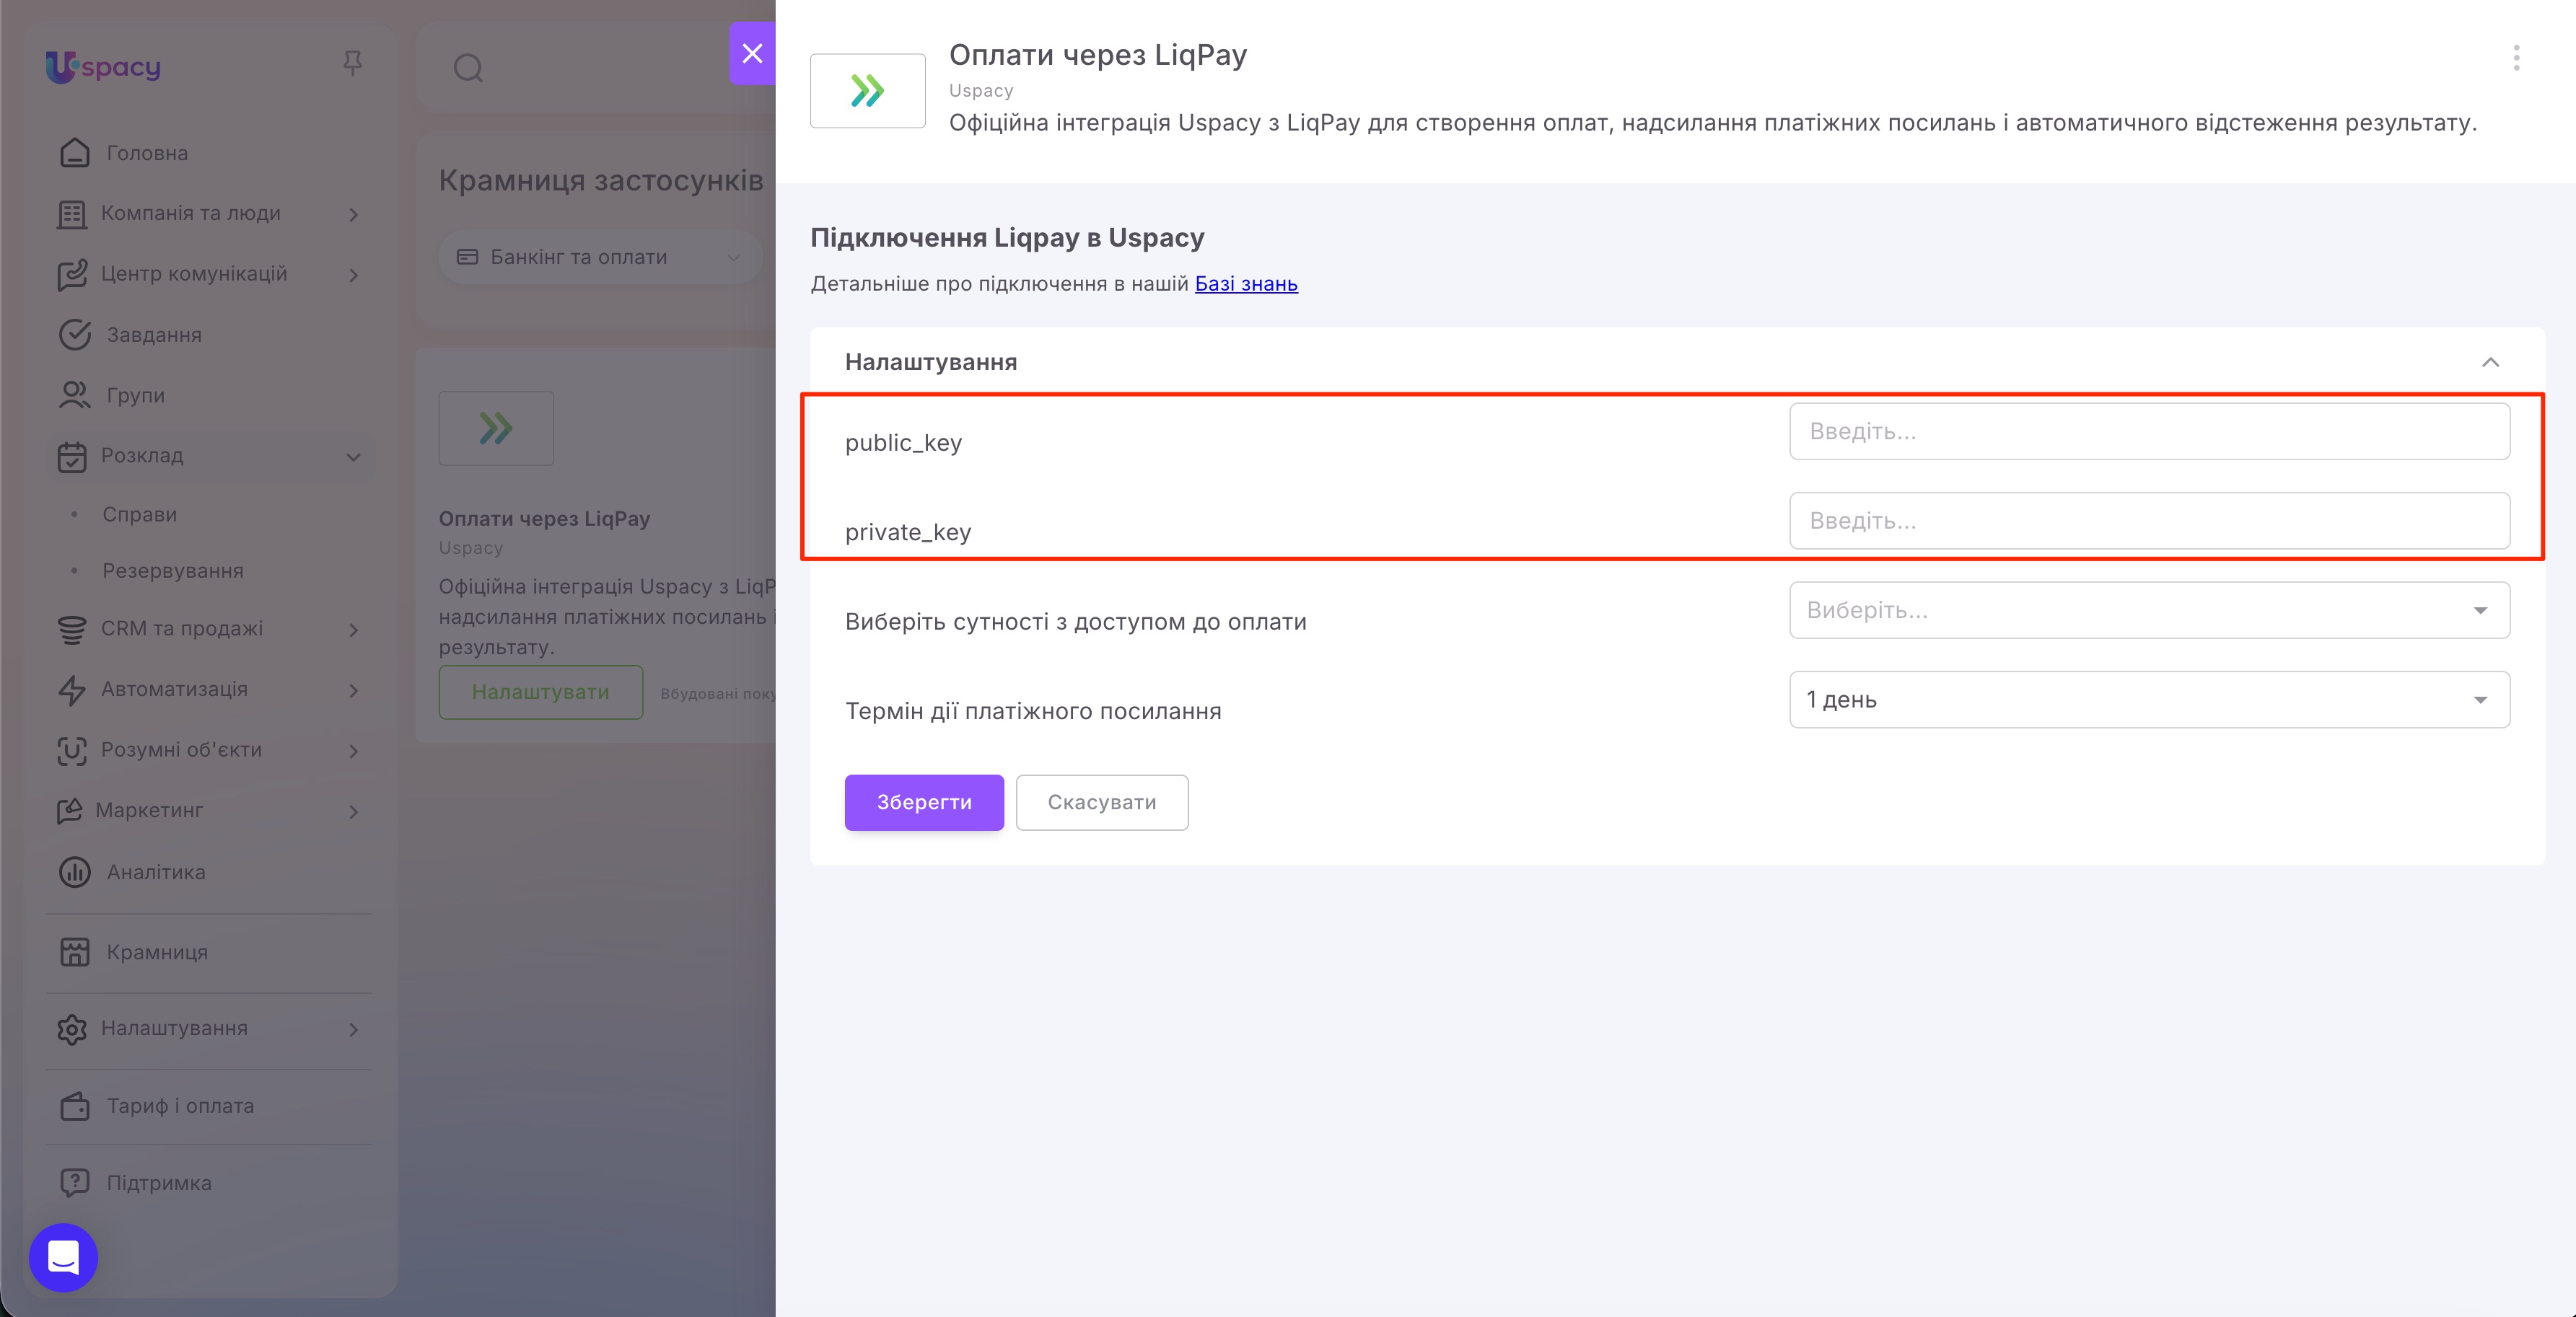Click the Розумні об'єкти scan icon
The height and width of the screenshot is (1317, 2576).
[72, 750]
